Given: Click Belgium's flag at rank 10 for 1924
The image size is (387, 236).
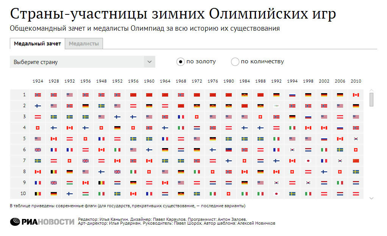Looking at the screenshot, I should pyautogui.click(x=38, y=194).
